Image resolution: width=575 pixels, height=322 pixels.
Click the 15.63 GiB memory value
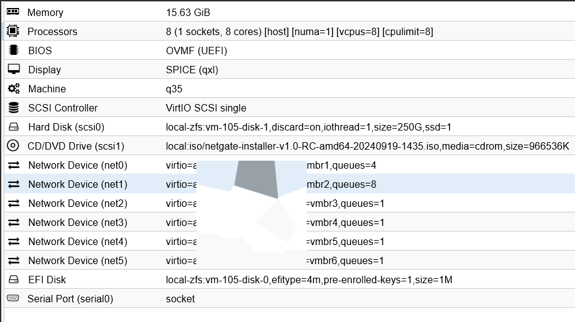pos(192,12)
